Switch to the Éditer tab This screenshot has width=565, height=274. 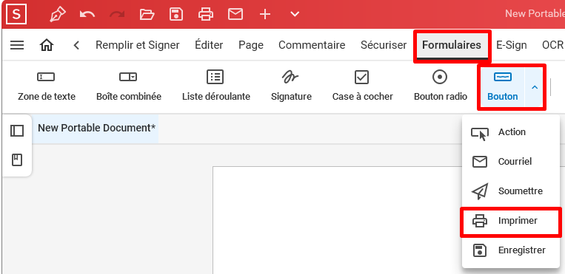pyautogui.click(x=209, y=45)
